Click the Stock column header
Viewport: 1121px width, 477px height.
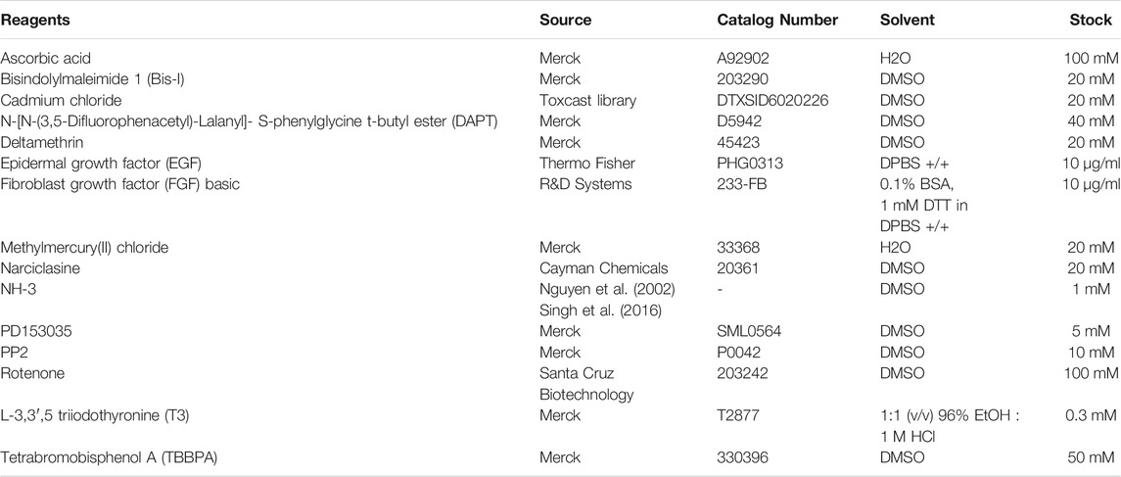coord(1092,20)
